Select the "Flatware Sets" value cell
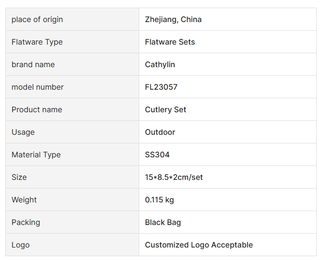This screenshot has height=260, width=321. pyautogui.click(x=170, y=42)
